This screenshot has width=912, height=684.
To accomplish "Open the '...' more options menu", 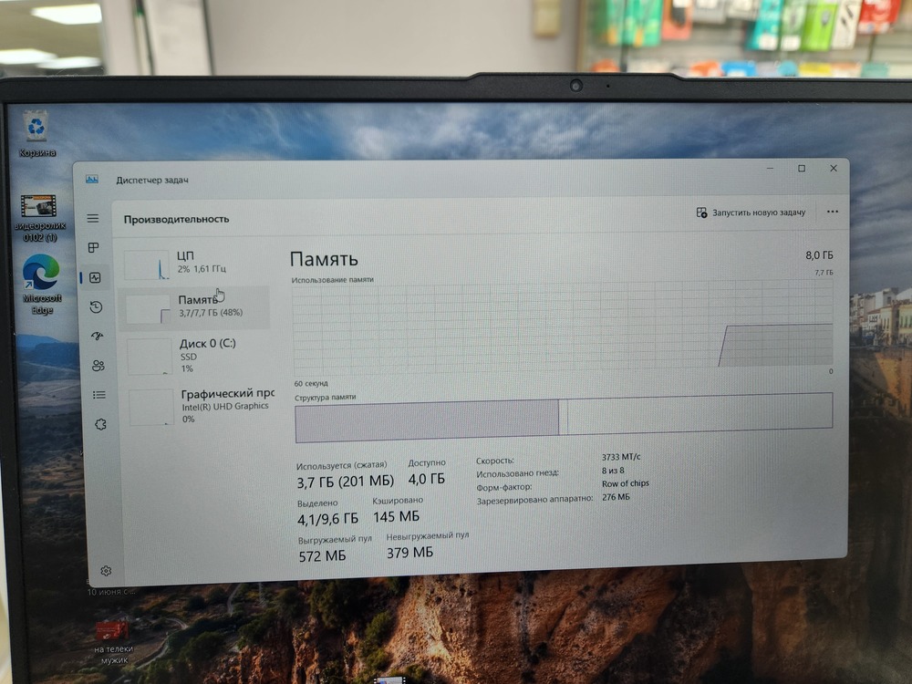I will [832, 212].
